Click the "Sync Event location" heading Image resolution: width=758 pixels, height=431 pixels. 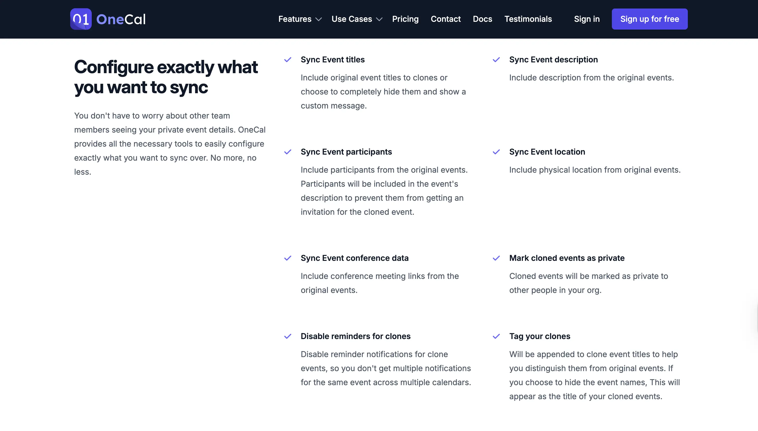click(x=547, y=152)
